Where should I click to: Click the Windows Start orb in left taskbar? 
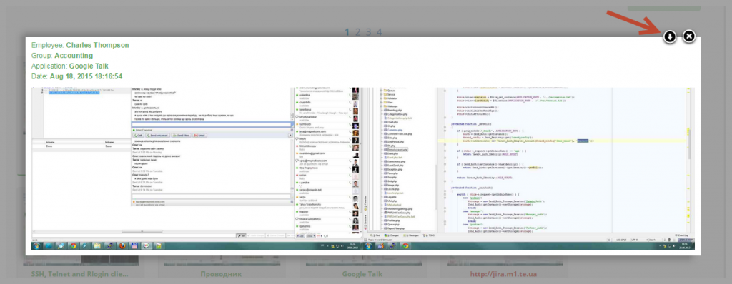[x=37, y=245]
